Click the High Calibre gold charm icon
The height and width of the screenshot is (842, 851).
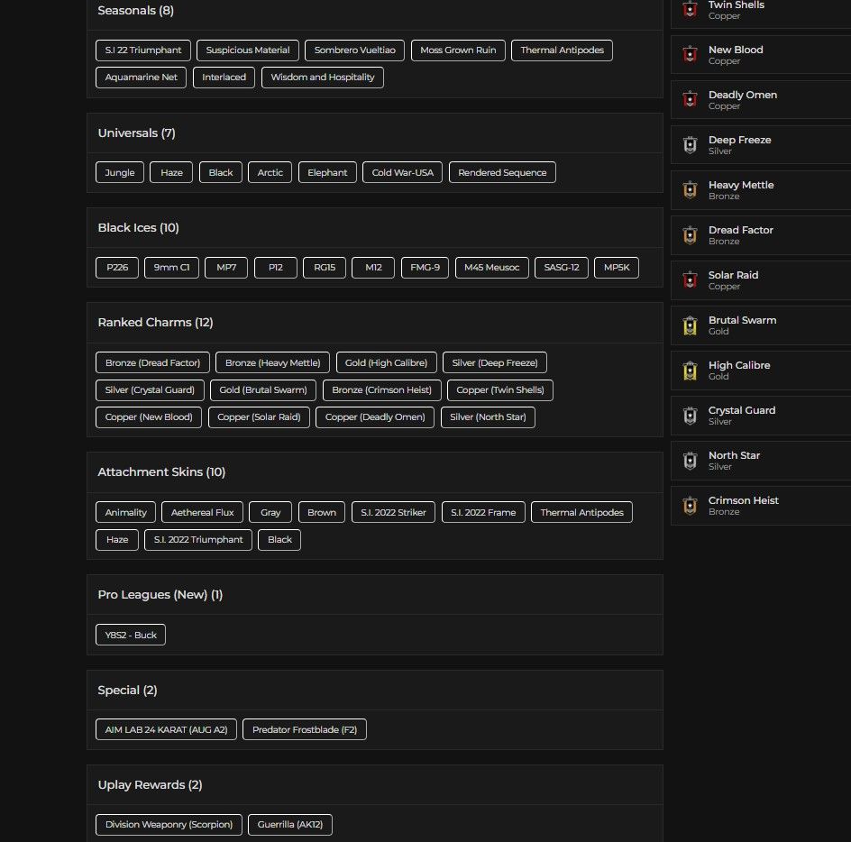[x=690, y=371]
